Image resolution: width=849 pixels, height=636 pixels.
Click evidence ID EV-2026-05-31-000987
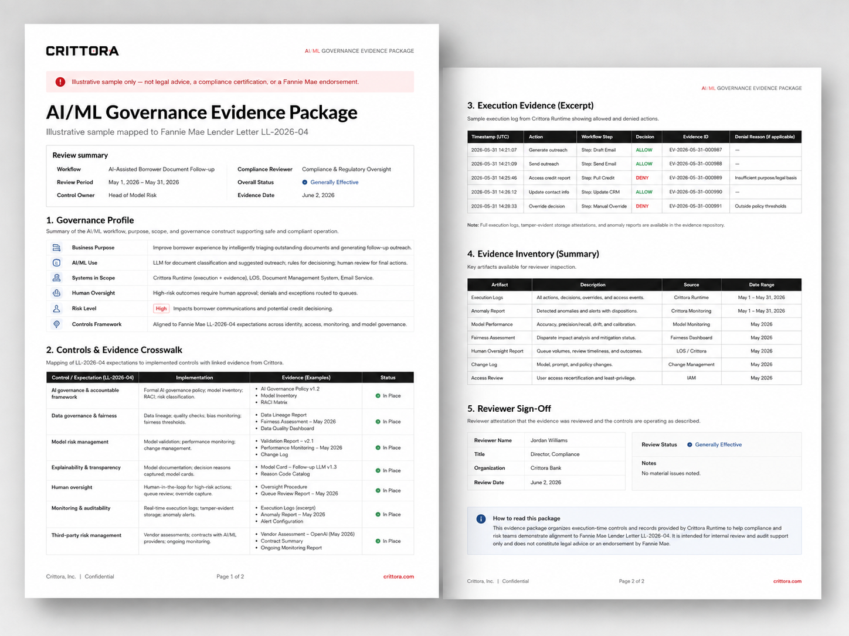(x=695, y=150)
